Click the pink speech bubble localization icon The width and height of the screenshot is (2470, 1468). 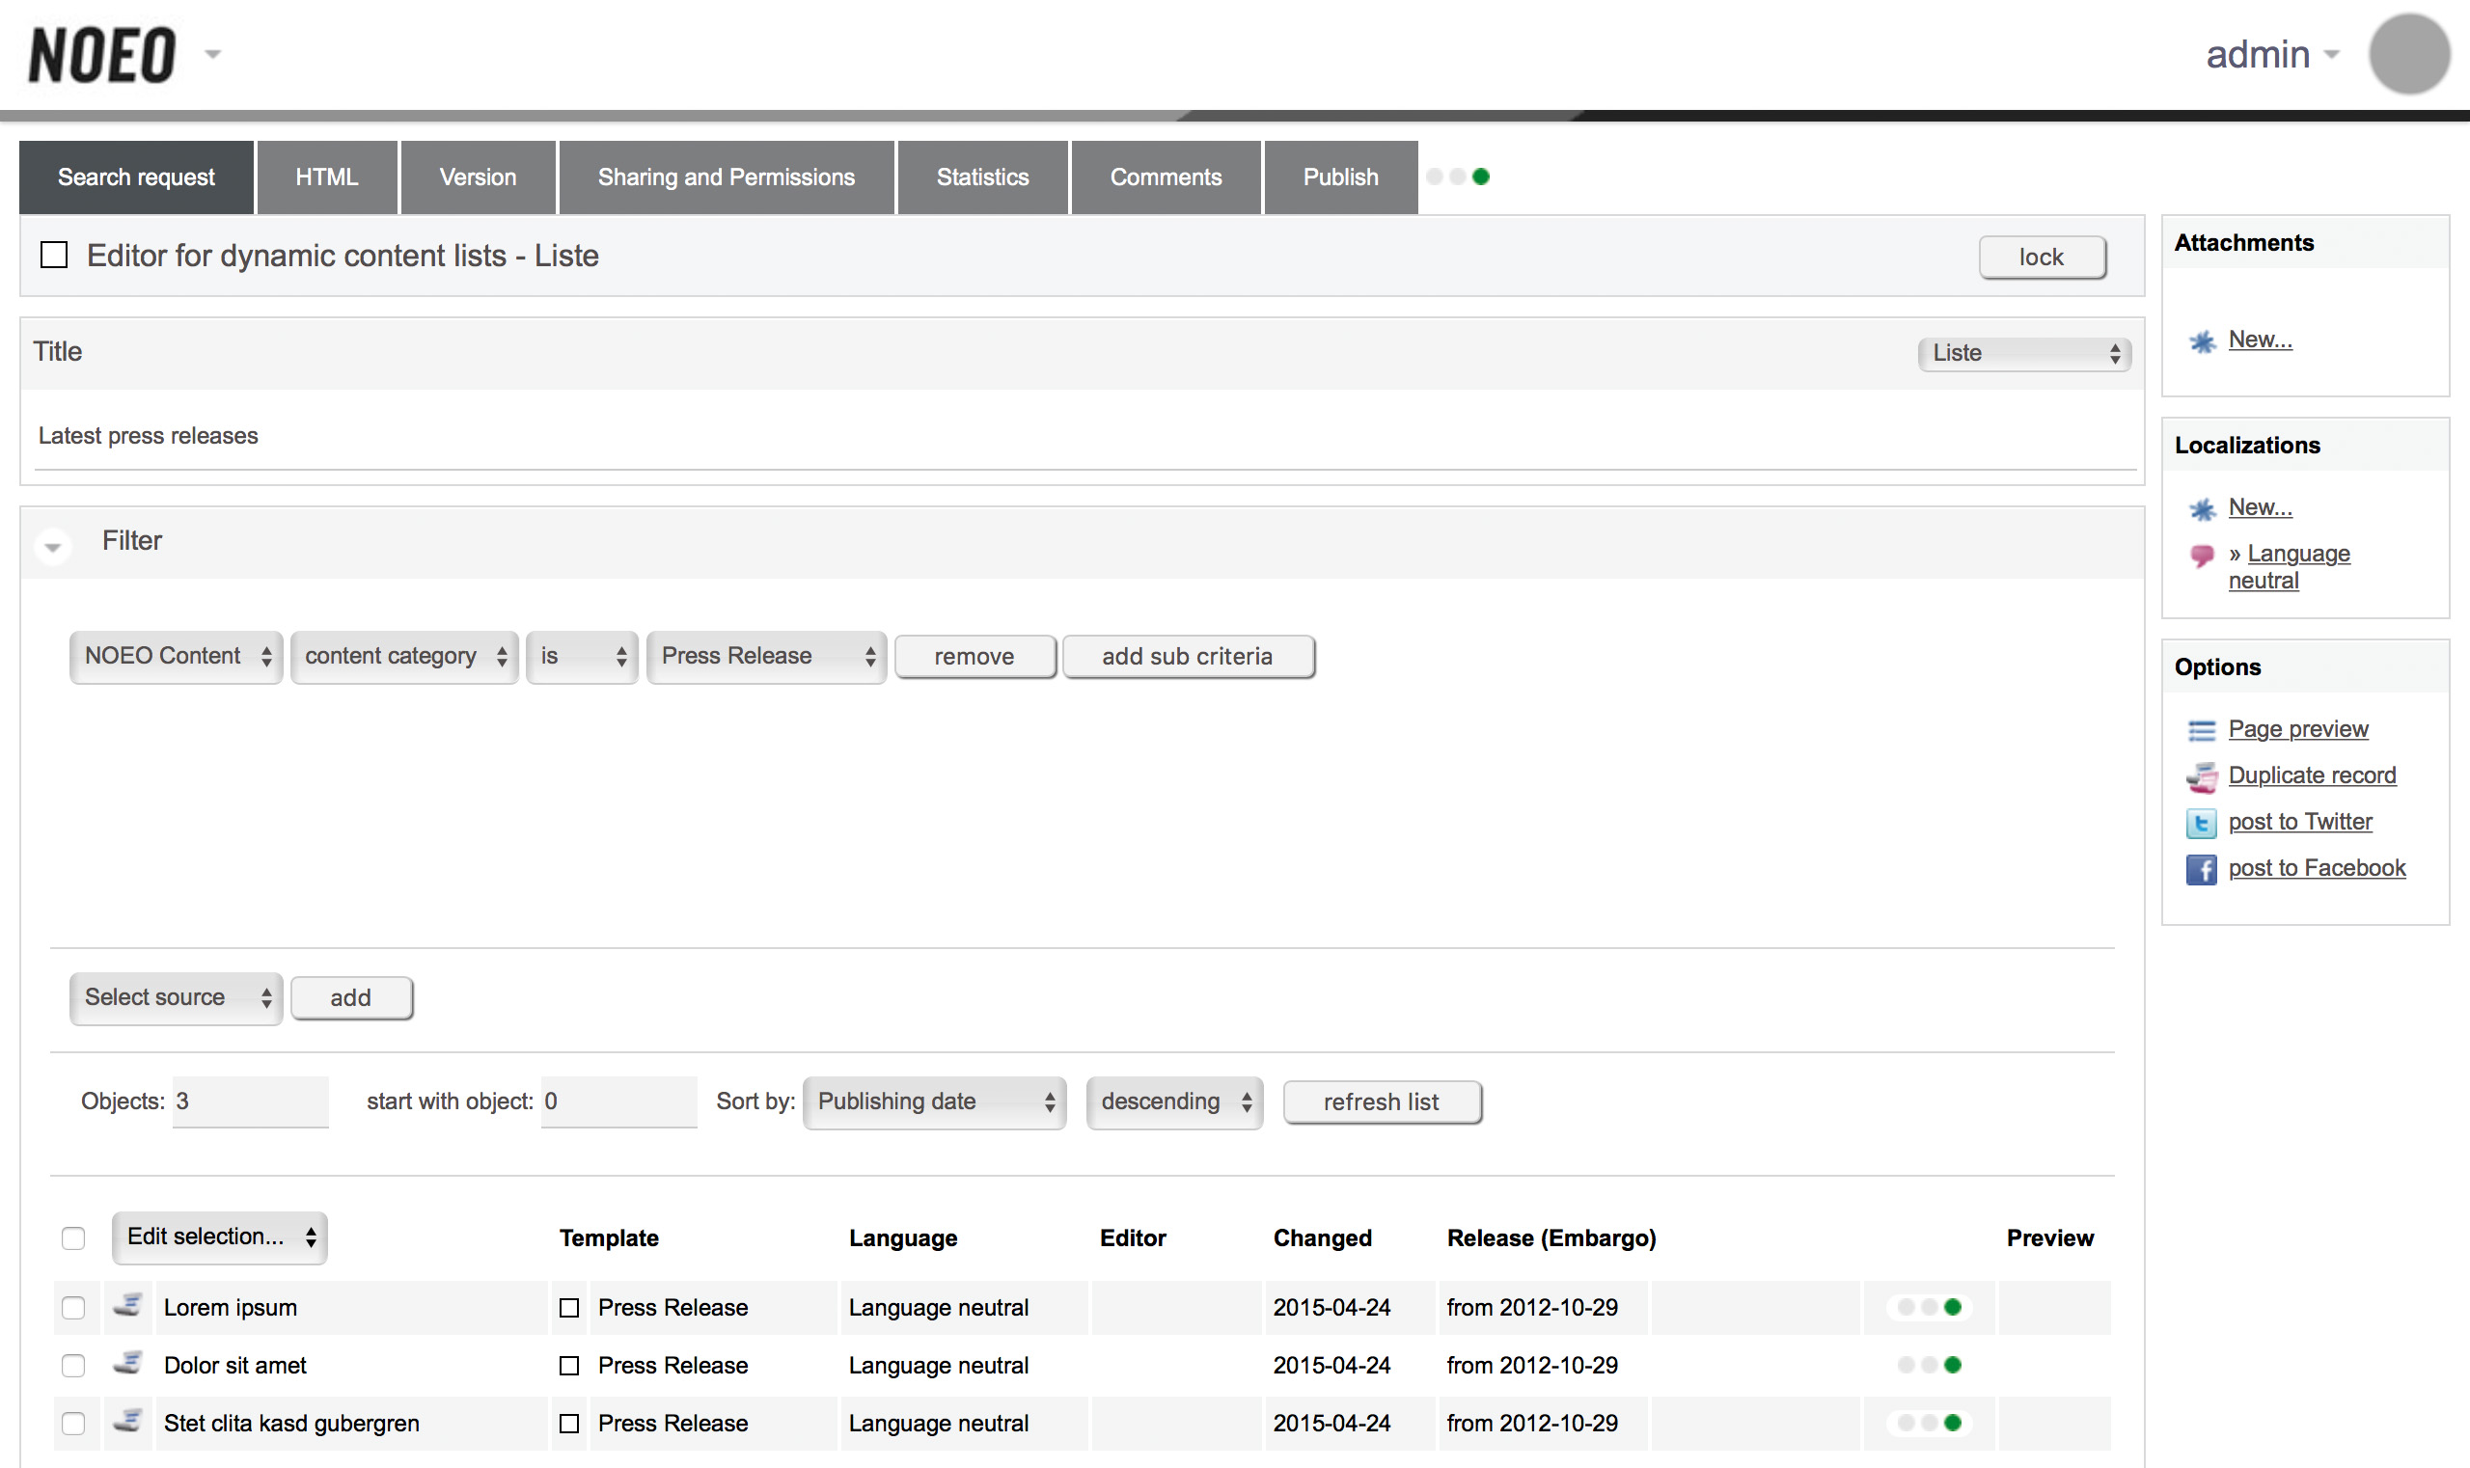pos(2202,555)
